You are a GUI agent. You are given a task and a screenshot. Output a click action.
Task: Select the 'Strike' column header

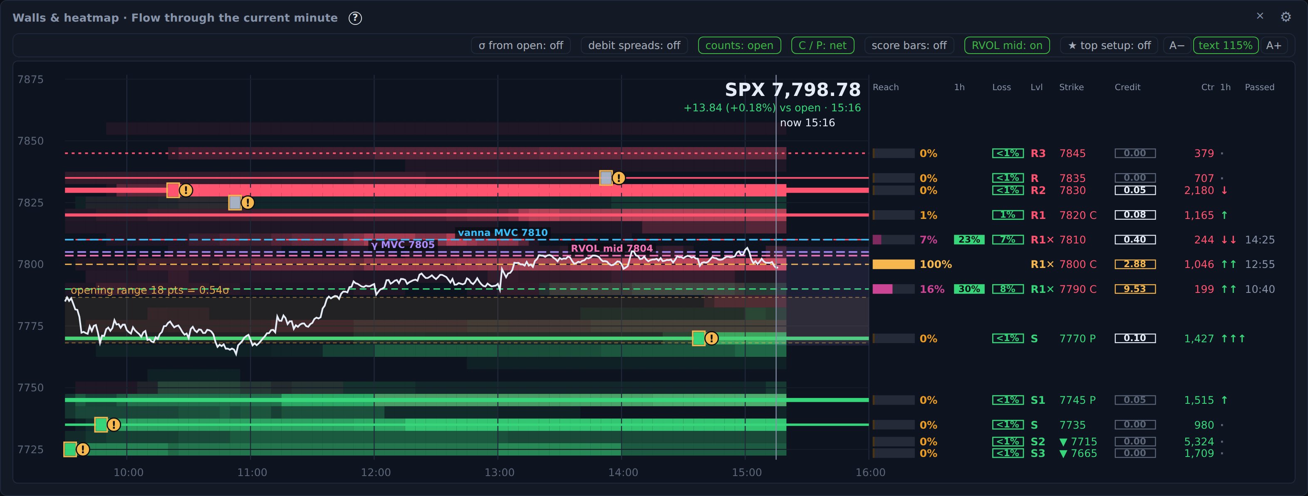[x=1071, y=87]
